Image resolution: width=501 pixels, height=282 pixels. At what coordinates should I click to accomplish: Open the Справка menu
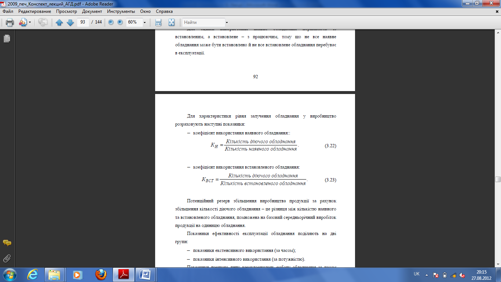[x=164, y=11]
